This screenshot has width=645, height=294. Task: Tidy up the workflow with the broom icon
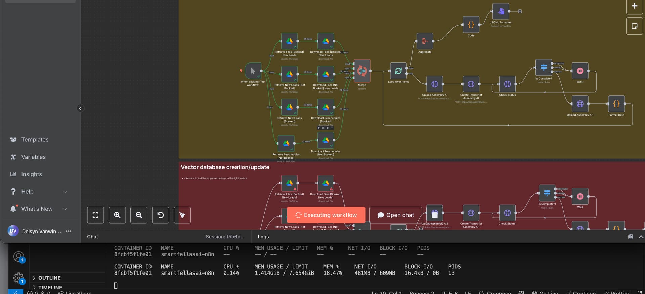tap(182, 215)
